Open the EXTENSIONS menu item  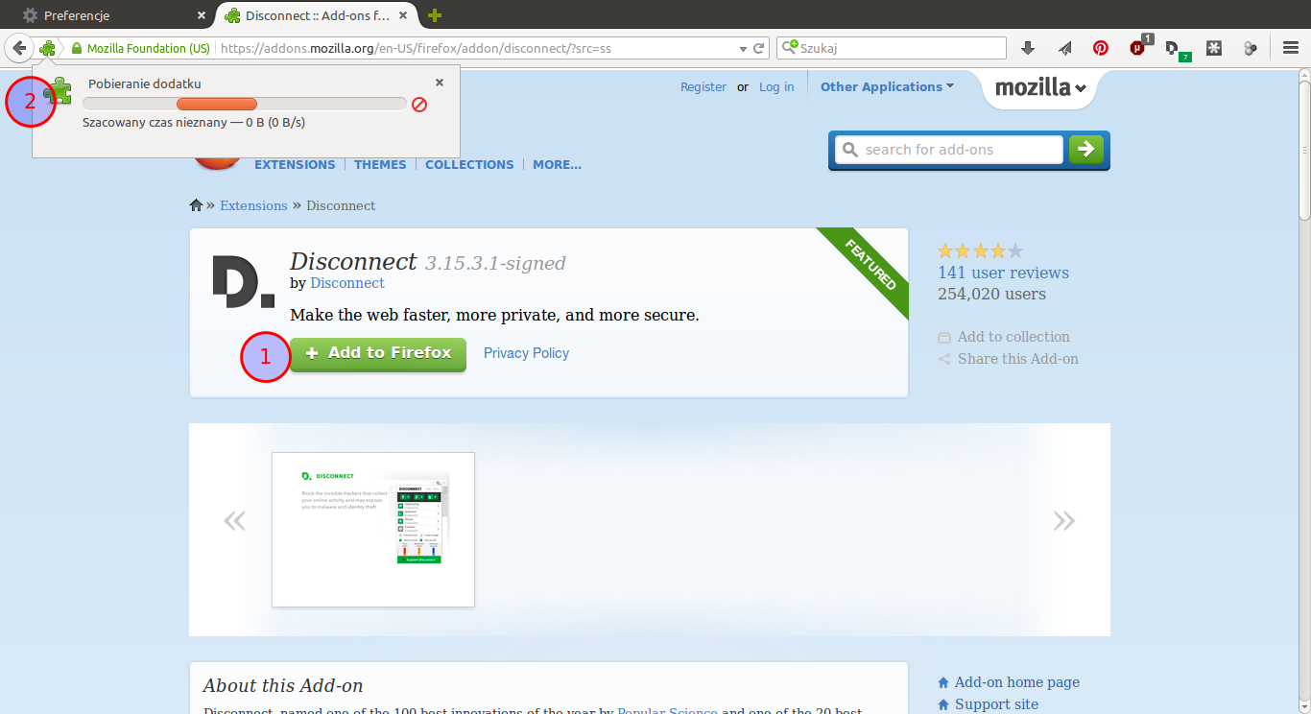click(x=295, y=165)
